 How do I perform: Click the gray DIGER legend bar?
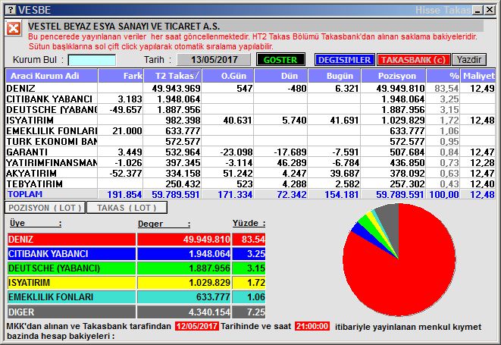click(71, 312)
